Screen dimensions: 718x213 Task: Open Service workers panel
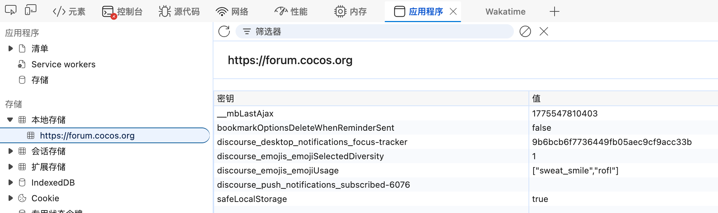pos(63,64)
